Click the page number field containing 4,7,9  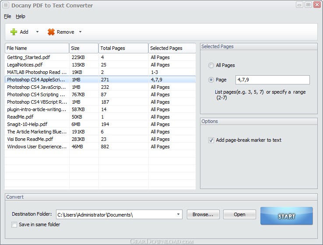(x=273, y=80)
